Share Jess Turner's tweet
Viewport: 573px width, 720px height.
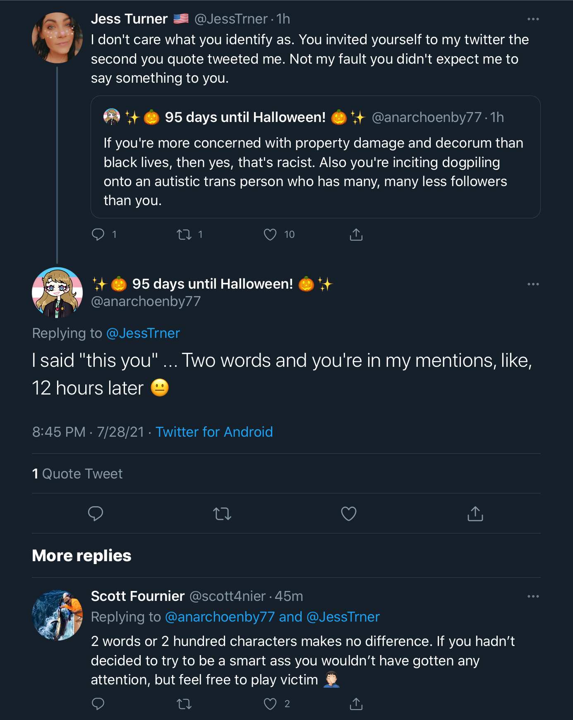[x=356, y=234]
